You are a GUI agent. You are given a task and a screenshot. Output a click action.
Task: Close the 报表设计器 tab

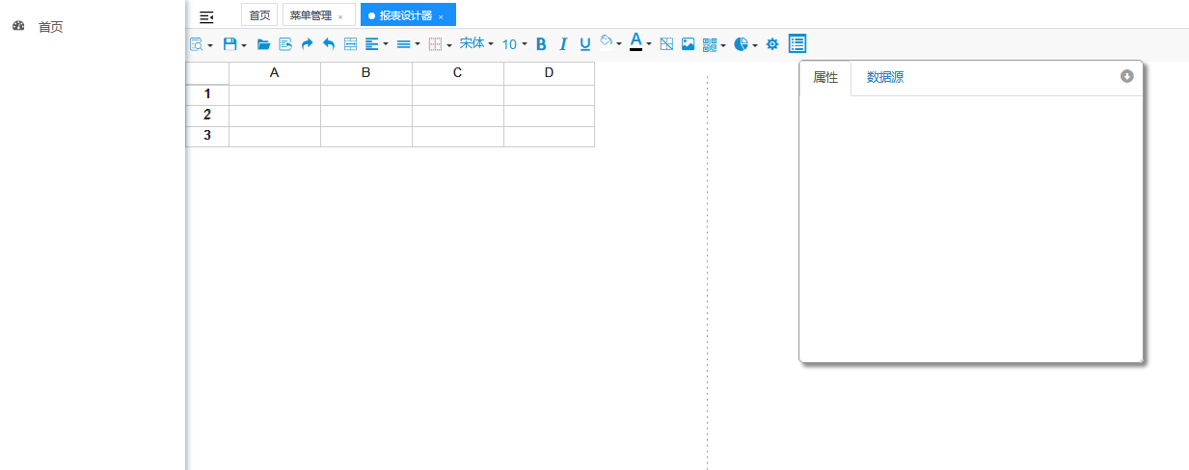(441, 16)
